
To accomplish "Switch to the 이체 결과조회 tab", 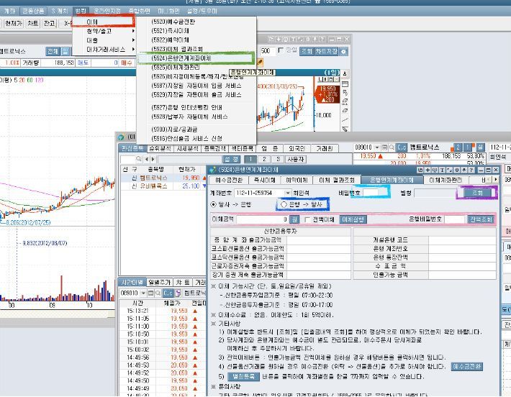I will (x=337, y=180).
